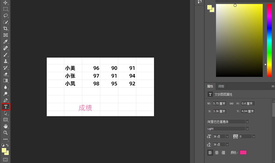This screenshot has width=275, height=163.
Task: Set center text alignment
Action: pyautogui.click(x=217, y=152)
